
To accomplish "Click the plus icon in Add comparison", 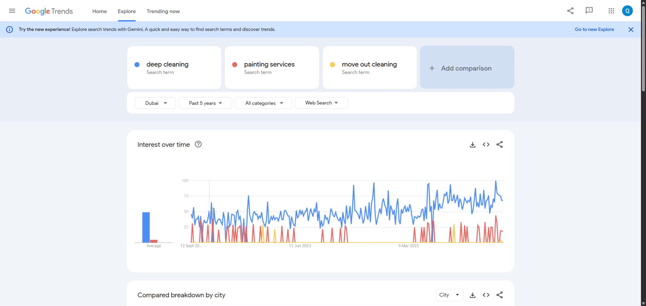I will point(432,68).
